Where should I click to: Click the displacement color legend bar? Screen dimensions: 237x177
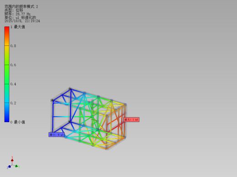pos(7,74)
